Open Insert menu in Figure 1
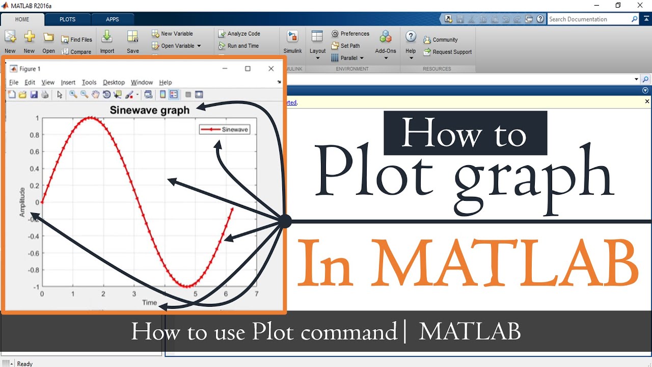 68,82
